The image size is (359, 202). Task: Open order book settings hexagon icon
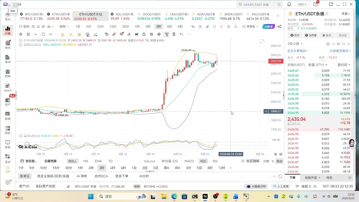pyautogui.click(x=328, y=44)
